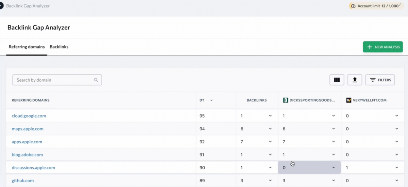Expand dickssportinggoods dropdown in cloud.google.com row
The image size is (408, 187).
[x=334, y=116]
